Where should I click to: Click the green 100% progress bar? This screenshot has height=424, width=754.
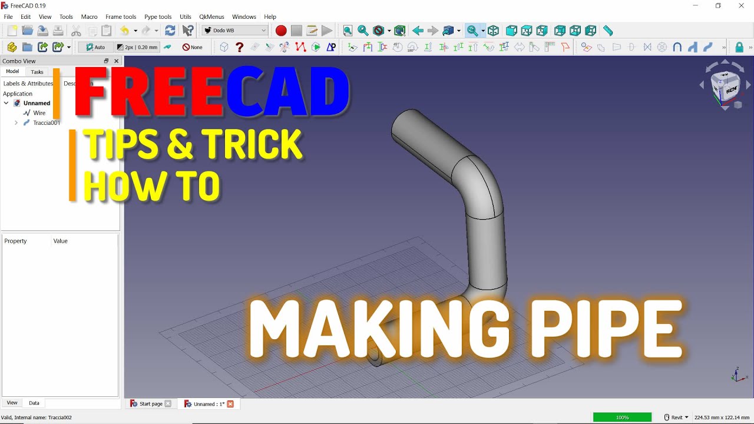(622, 418)
